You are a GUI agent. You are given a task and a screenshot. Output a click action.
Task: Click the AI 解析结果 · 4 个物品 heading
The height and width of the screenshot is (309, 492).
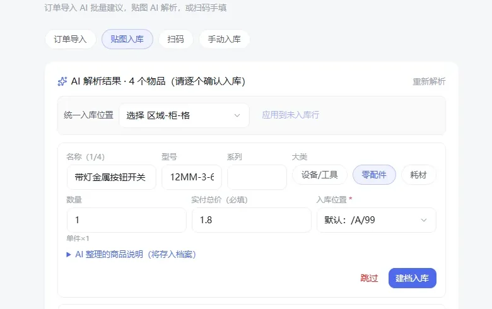pyautogui.click(x=158, y=81)
